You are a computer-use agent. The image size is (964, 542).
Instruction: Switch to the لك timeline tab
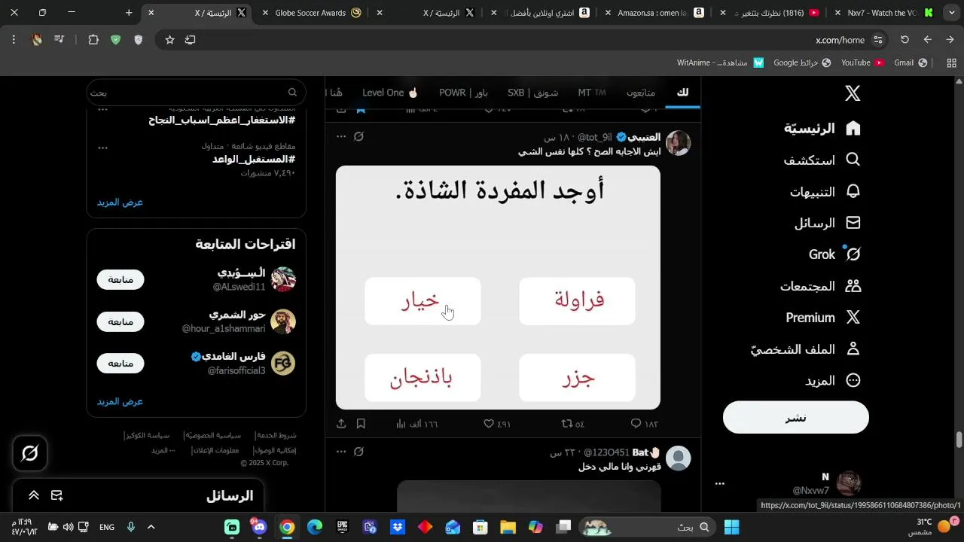(682, 93)
